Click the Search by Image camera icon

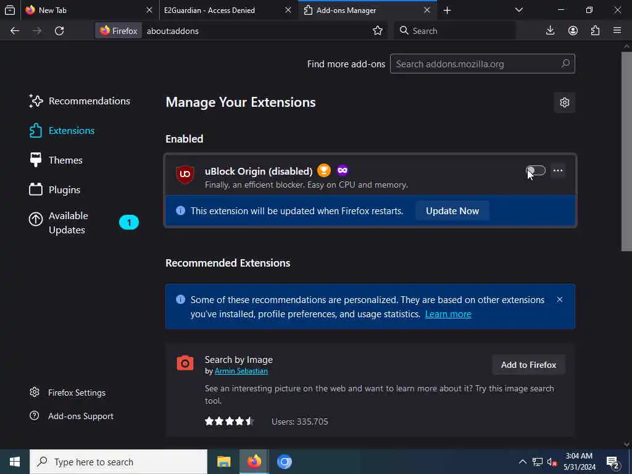(185, 363)
